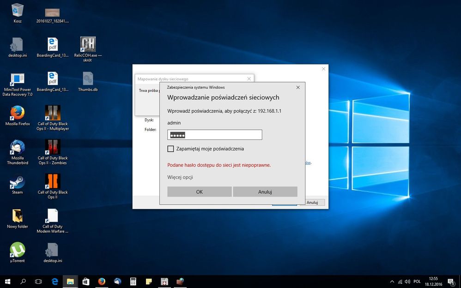This screenshot has height=288, width=461.
Task: Open the POL language switcher
Action: 417,281
